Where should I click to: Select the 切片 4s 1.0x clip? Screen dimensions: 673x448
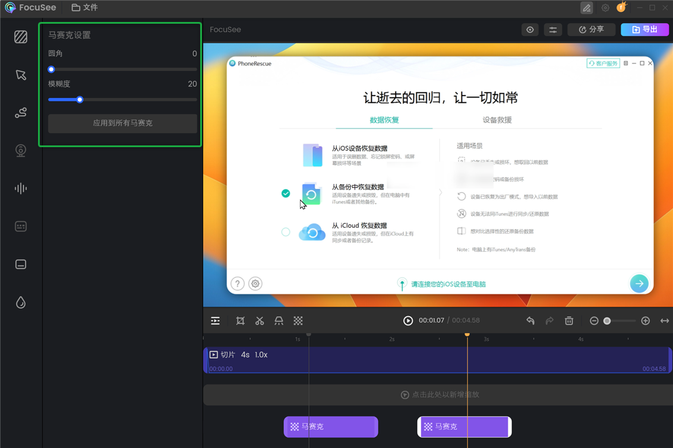pos(437,360)
